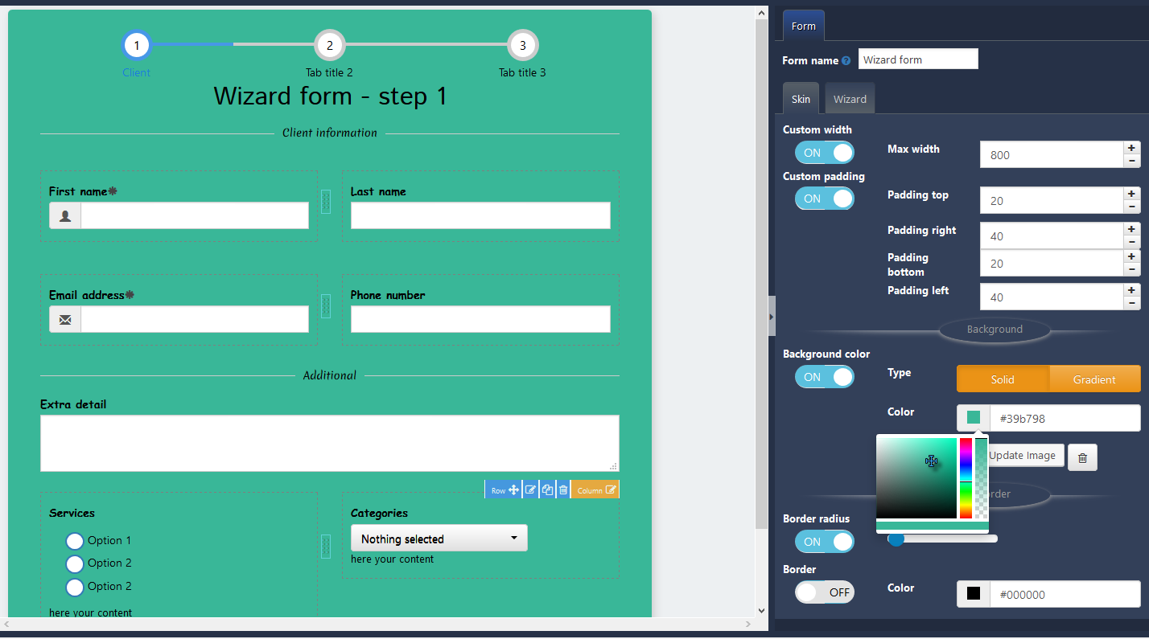Image resolution: width=1149 pixels, height=639 pixels.
Task: Click the background color swatch #39b798
Action: point(974,418)
